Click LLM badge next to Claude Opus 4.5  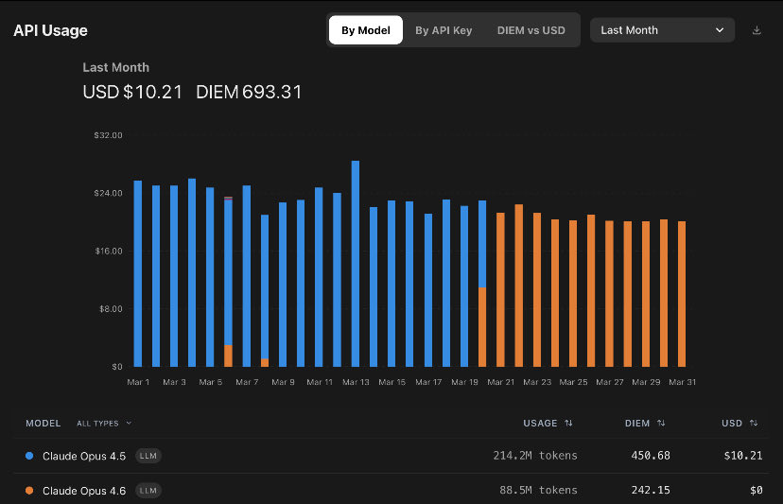coord(148,456)
